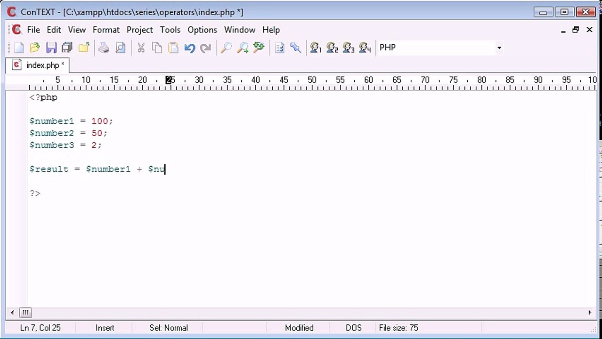The image size is (602, 339).
Task: Open the Edit menu
Action: pos(54,30)
